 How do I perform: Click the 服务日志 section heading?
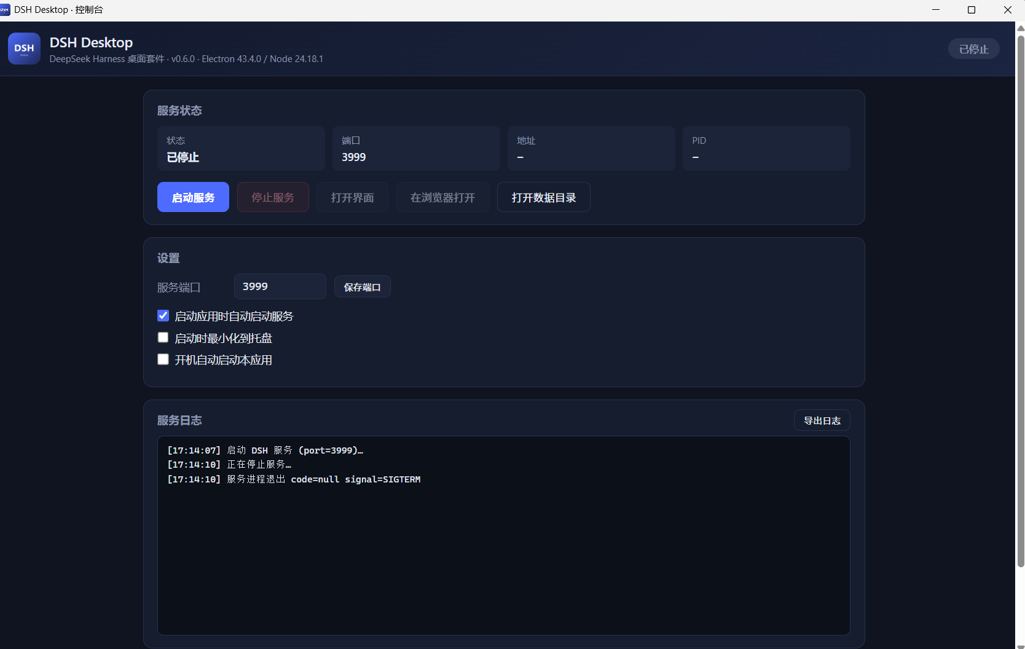(179, 420)
